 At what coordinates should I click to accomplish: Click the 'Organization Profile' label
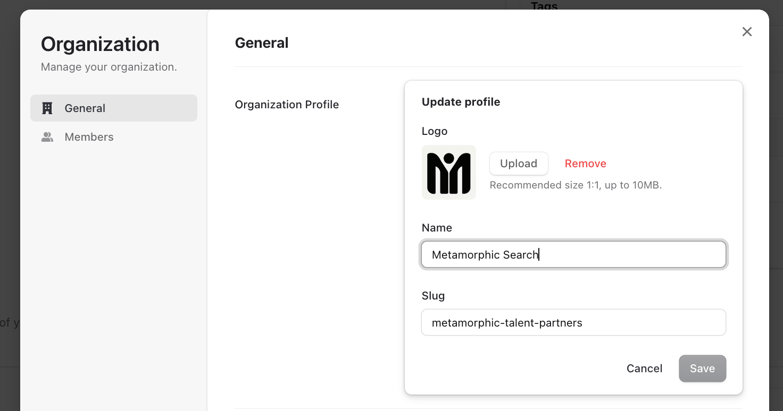click(287, 105)
